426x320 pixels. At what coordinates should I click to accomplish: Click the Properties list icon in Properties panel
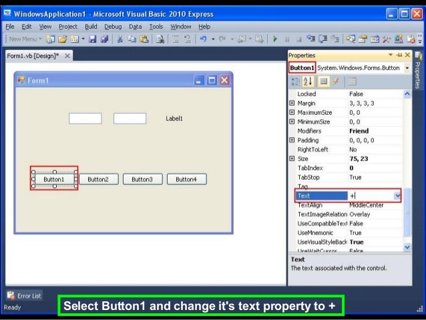tap(324, 82)
